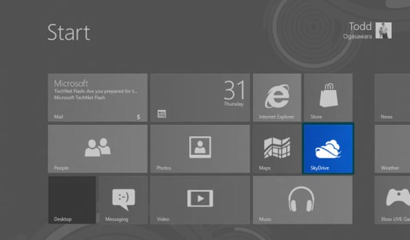The height and width of the screenshot is (240, 410).
Task: Open the Weather tile
Action: 392,149
